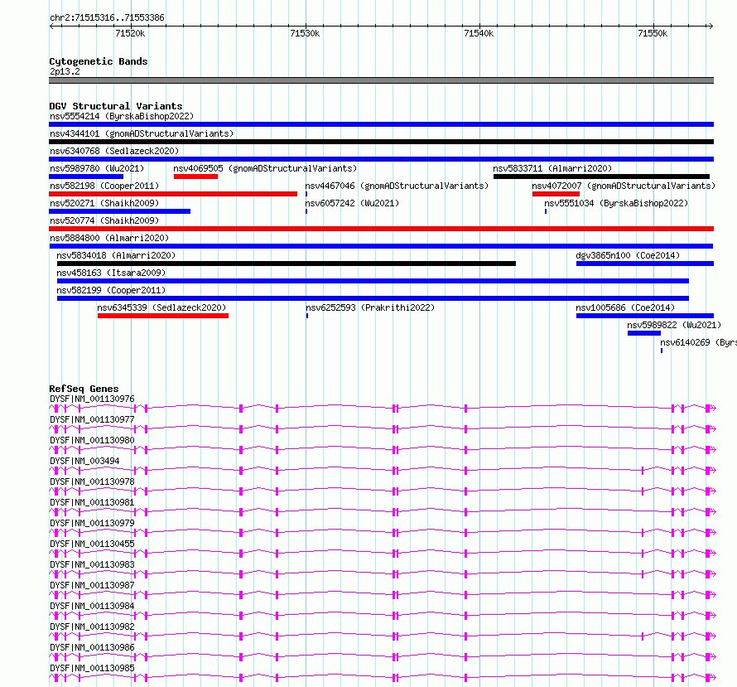Open transcript DYSF|NM_001130976

pyautogui.click(x=92, y=399)
